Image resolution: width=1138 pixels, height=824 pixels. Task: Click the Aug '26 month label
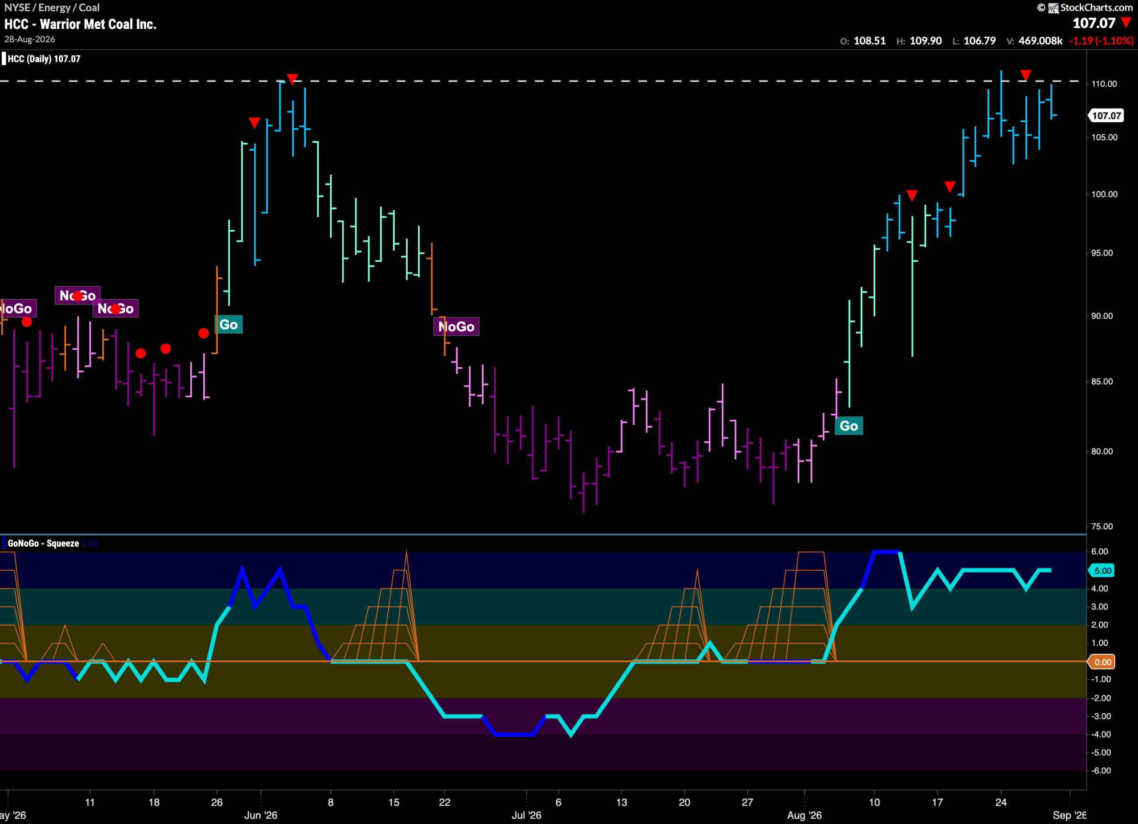[804, 815]
